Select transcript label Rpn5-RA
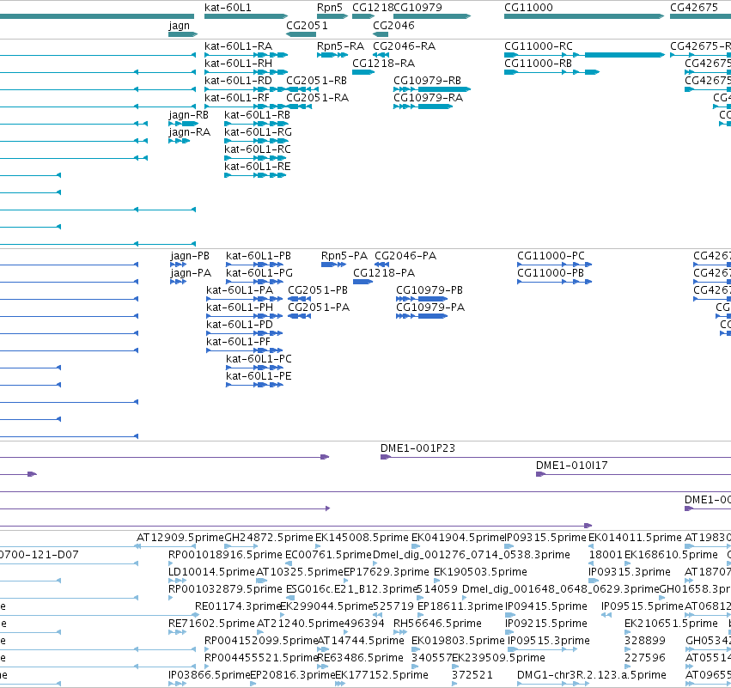The height and width of the screenshot is (688, 731). pyautogui.click(x=340, y=46)
